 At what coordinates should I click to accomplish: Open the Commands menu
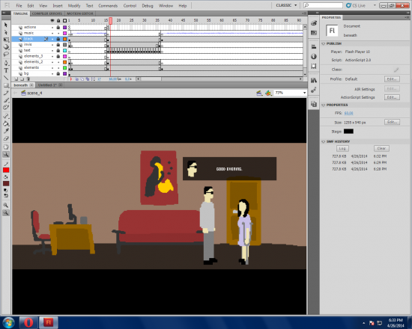108,5
